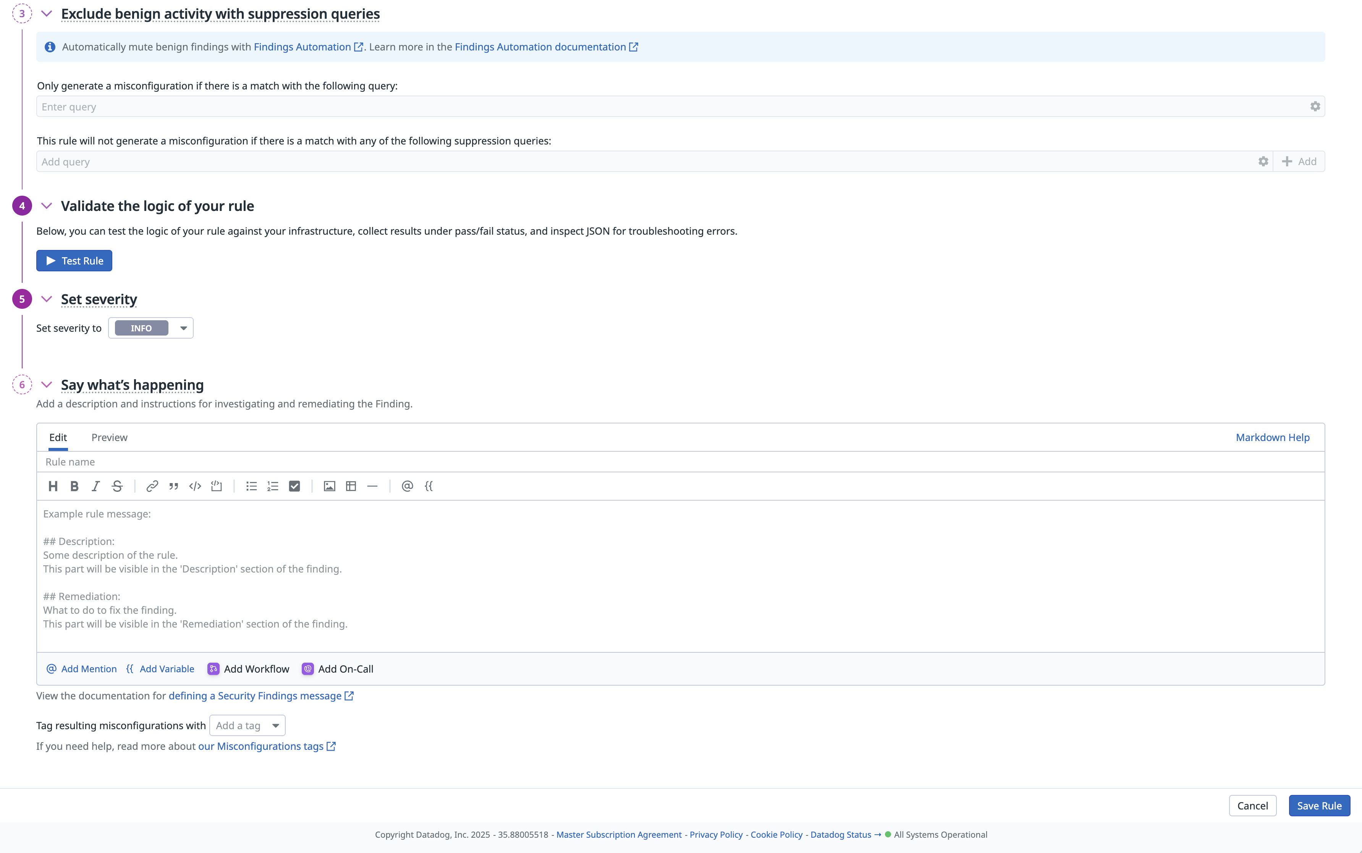Open the severity INFO dropdown
This screenshot has width=1362, height=853.
point(151,328)
